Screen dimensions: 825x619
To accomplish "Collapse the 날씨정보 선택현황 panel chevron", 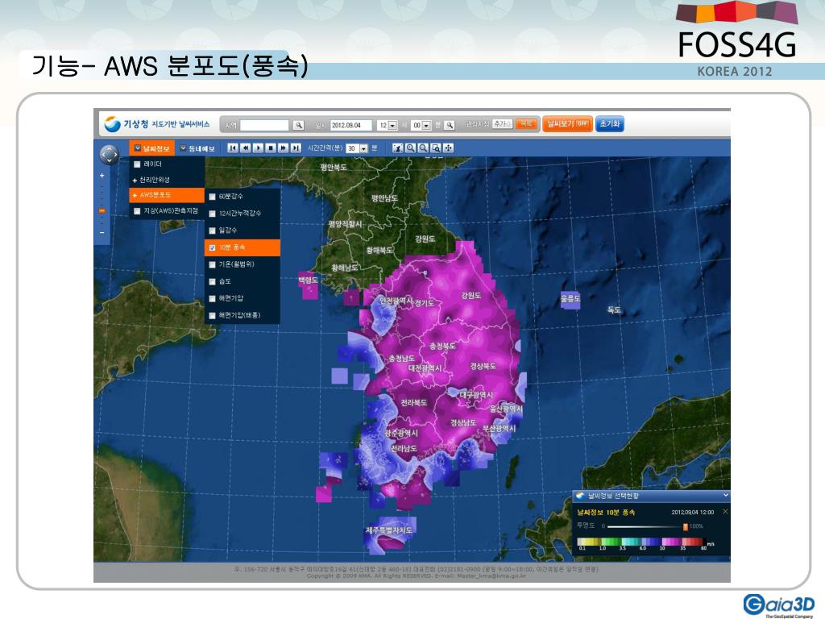I will pos(726,496).
